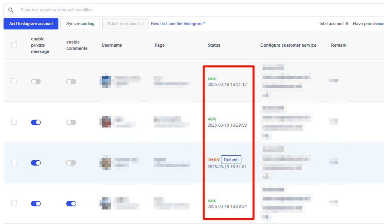
Task: Disable comments toggle for the 16:29:54 row
Action: (71, 204)
